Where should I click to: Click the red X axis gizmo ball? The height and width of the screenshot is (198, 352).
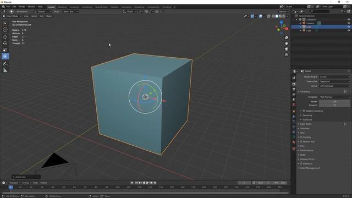[287, 29]
